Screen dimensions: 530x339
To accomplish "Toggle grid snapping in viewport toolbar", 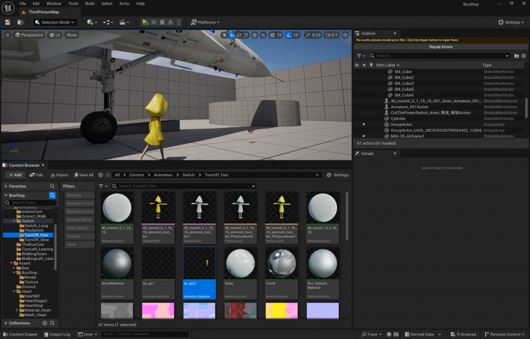I will point(272,35).
